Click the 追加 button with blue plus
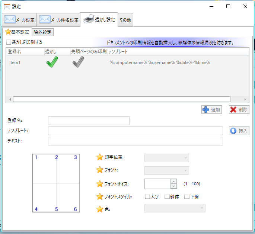The height and width of the screenshot is (234, 255). pyautogui.click(x=211, y=109)
